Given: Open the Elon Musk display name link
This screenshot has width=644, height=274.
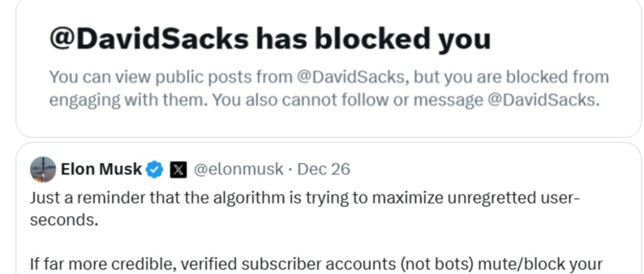Looking at the screenshot, I should pos(101,169).
